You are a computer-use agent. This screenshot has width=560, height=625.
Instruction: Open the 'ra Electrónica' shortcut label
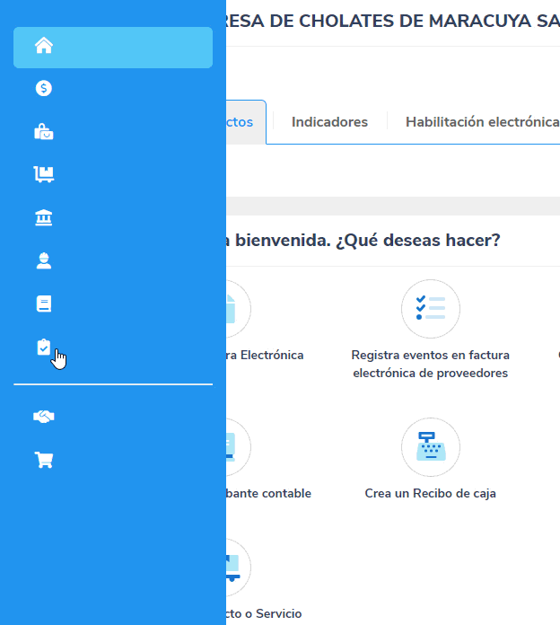point(265,355)
